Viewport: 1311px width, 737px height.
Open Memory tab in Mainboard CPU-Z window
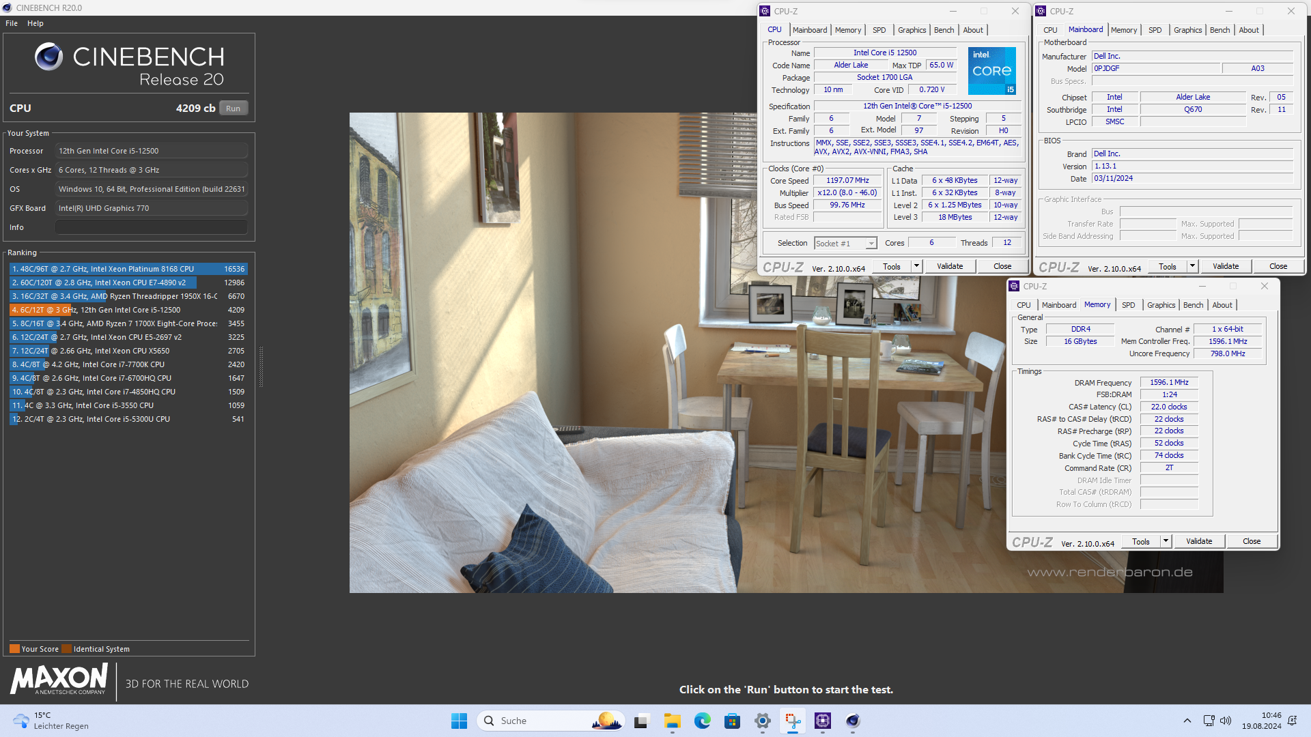1124,30
